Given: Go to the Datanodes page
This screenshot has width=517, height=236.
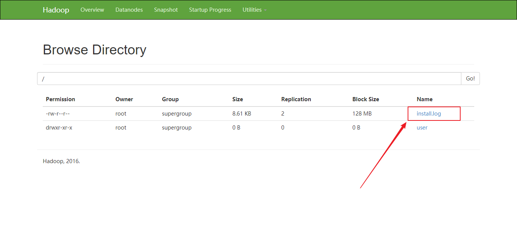Looking at the screenshot, I should [129, 10].
